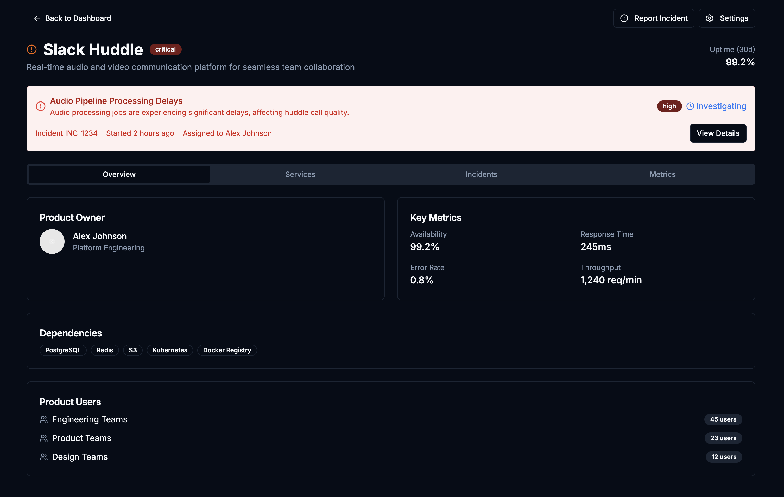Open the Incidents tab
This screenshot has height=497, width=784.
coord(481,174)
